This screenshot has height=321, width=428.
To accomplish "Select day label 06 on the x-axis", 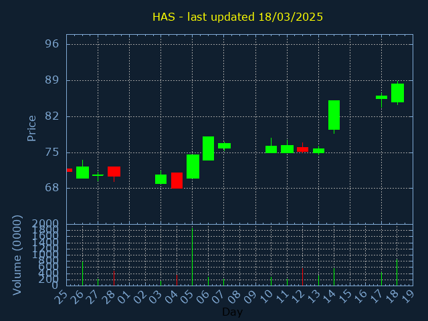I will coord(203,297).
